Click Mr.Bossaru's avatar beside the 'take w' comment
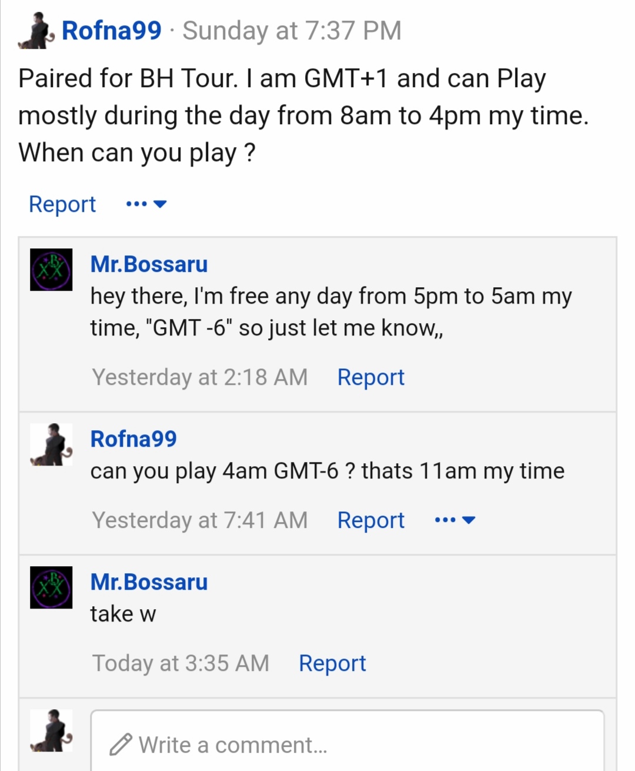635x771 pixels. click(x=51, y=587)
